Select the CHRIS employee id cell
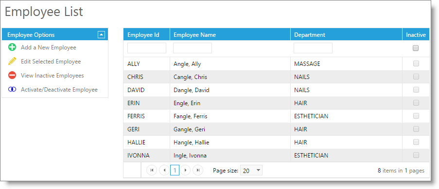The width and height of the screenshot is (439, 189). pyautogui.click(x=146, y=77)
